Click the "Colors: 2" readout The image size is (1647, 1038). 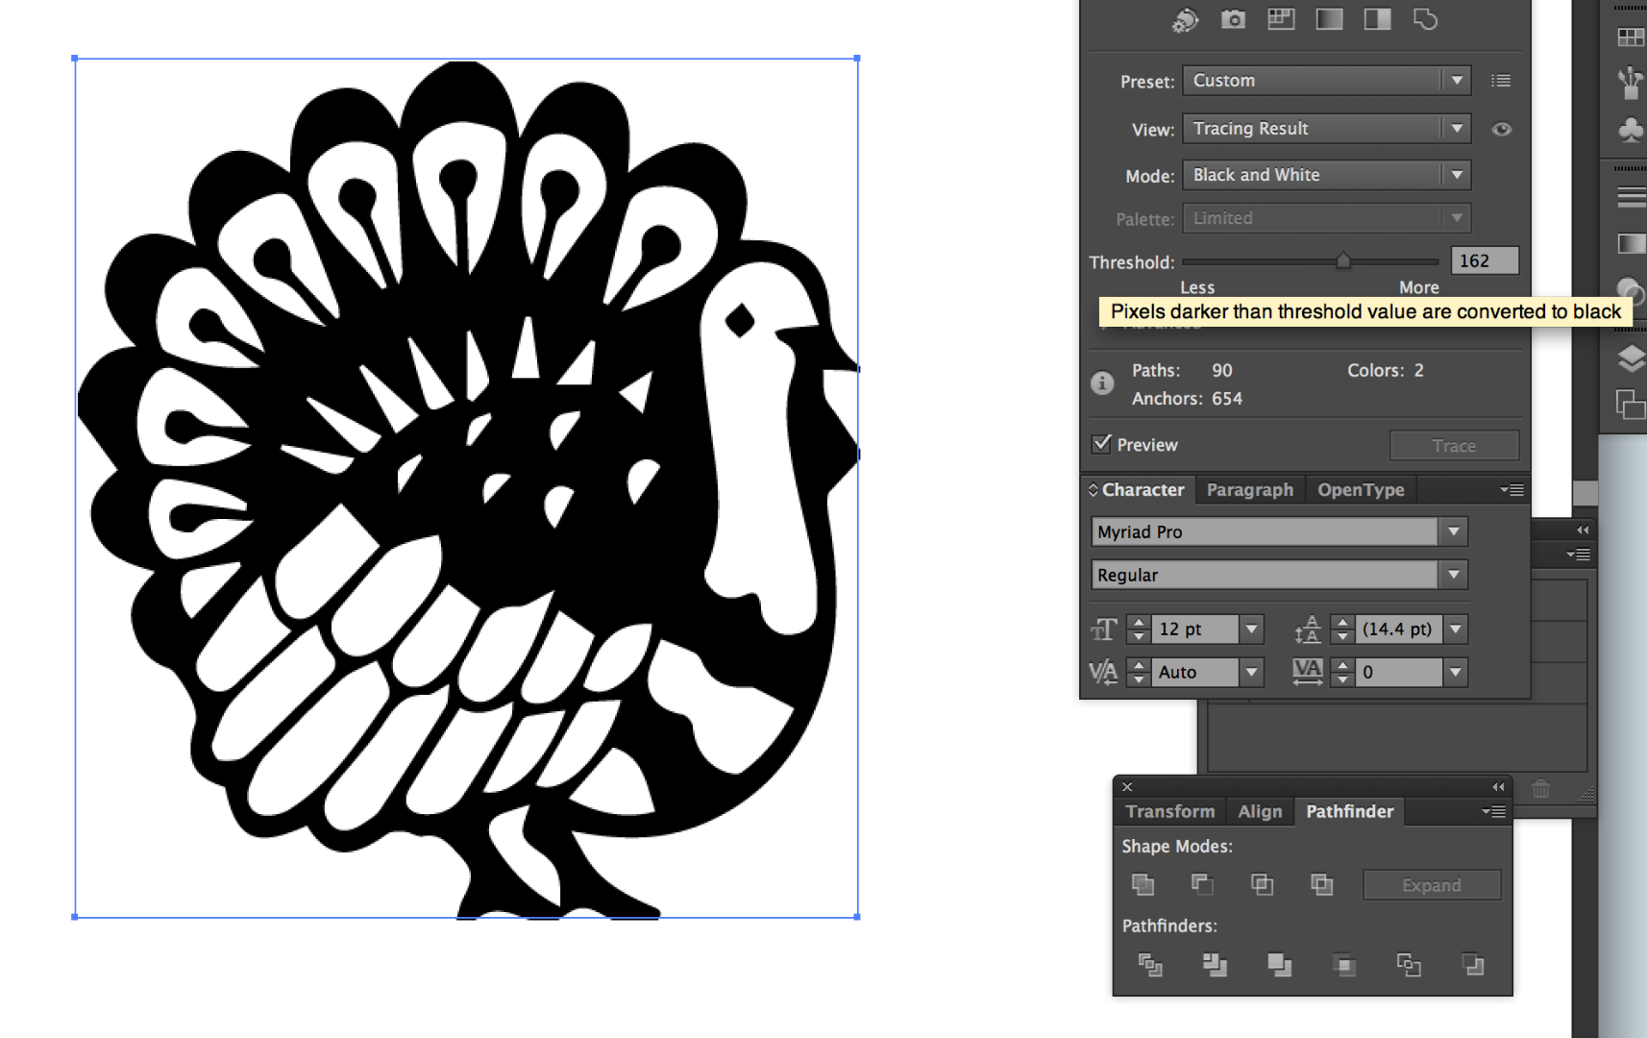1386,371
